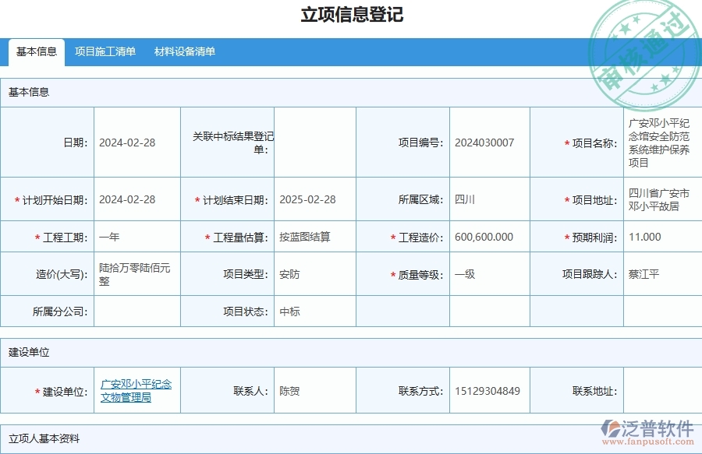Switch to the 项目施工清单 tab

(x=105, y=51)
